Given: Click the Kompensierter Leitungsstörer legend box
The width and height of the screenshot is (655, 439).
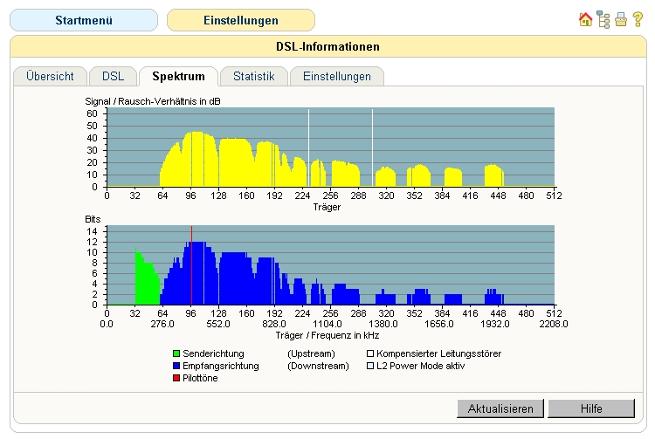Looking at the screenshot, I should [369, 353].
